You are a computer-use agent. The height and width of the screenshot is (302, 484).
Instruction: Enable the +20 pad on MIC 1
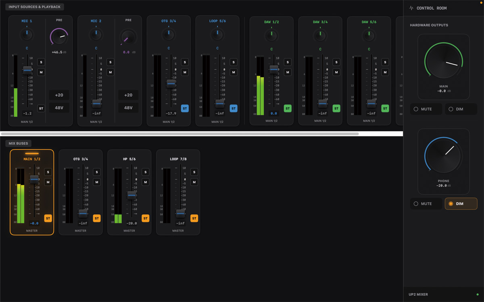click(x=59, y=95)
